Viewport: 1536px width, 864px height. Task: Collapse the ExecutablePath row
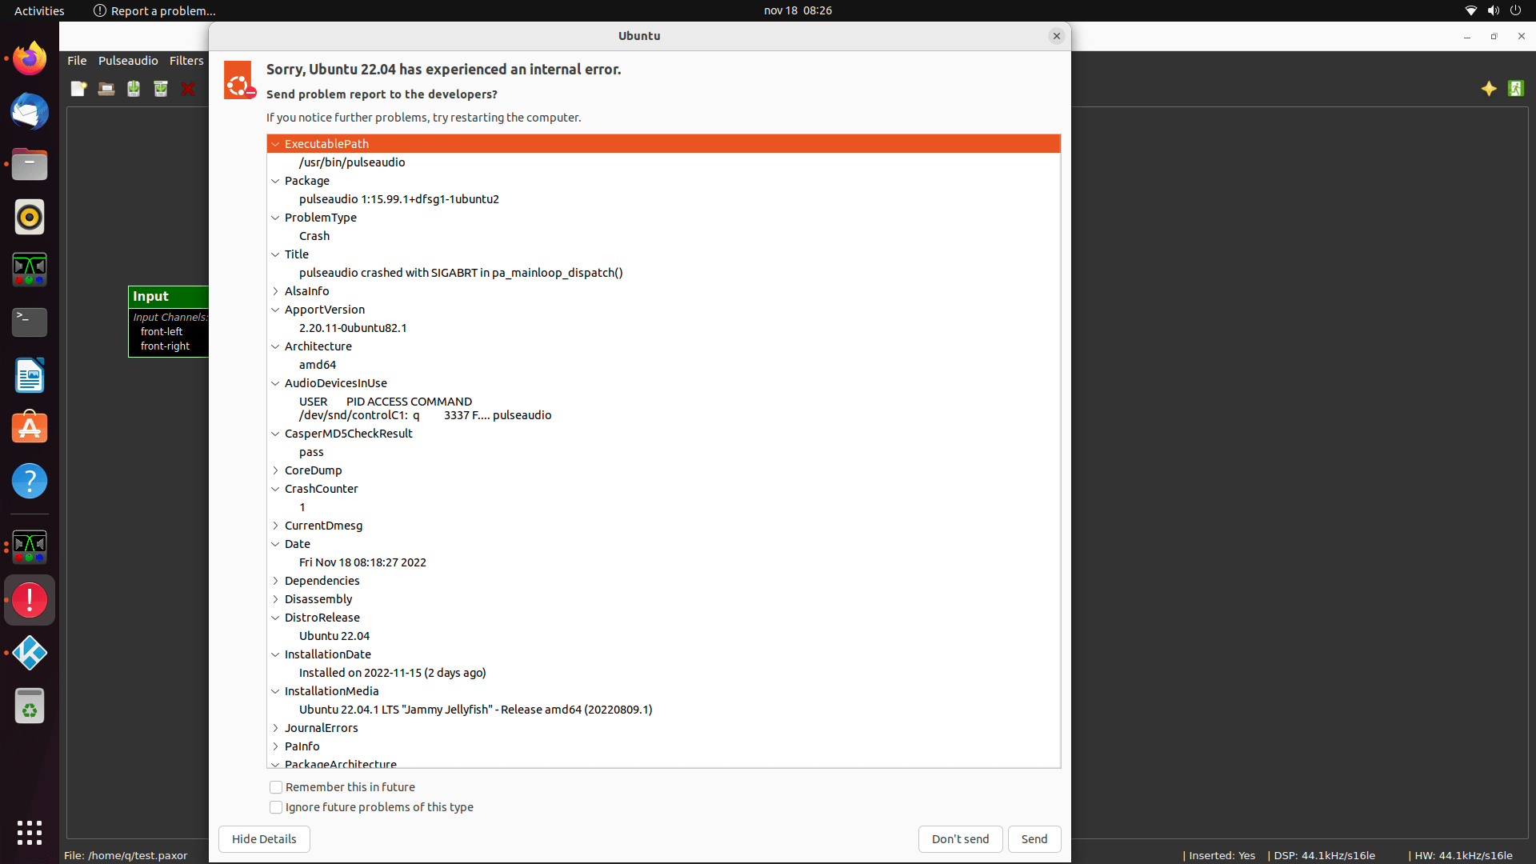[275, 144]
